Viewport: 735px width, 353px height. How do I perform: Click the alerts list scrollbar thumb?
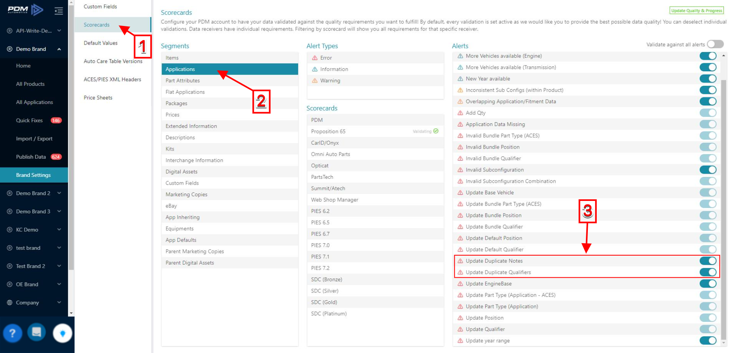pyautogui.click(x=724, y=209)
